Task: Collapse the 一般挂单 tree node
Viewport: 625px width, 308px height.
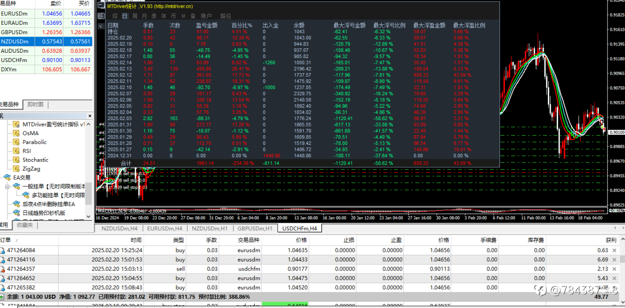Action: pos(7,186)
